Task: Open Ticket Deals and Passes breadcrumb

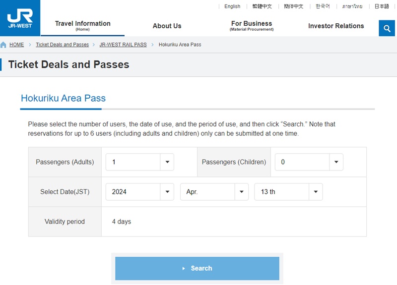Action: pos(62,45)
